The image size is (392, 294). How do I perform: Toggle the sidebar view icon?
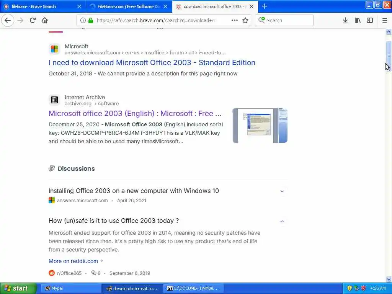370,20
